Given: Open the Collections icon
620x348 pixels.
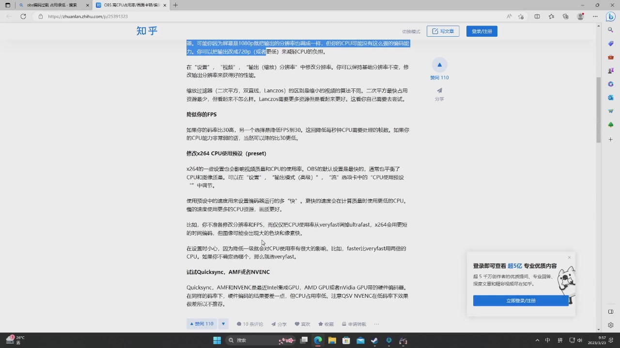Looking at the screenshot, I should click(x=566, y=16).
